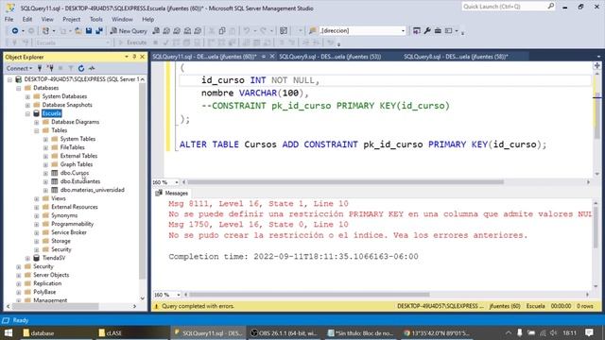The image size is (605, 340).
Task: Collapse the Tables node
Action: tap(36, 130)
